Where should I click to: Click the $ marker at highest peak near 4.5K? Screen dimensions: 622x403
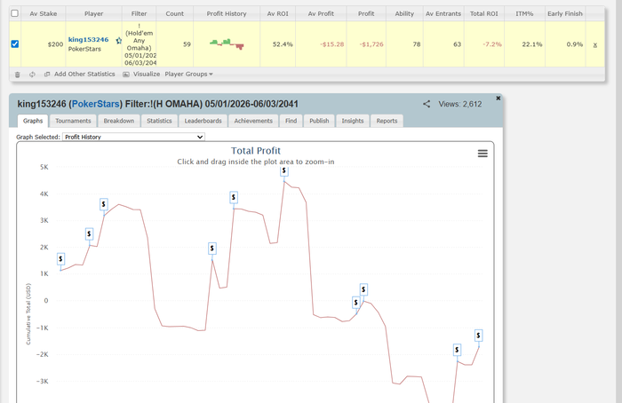(284, 170)
